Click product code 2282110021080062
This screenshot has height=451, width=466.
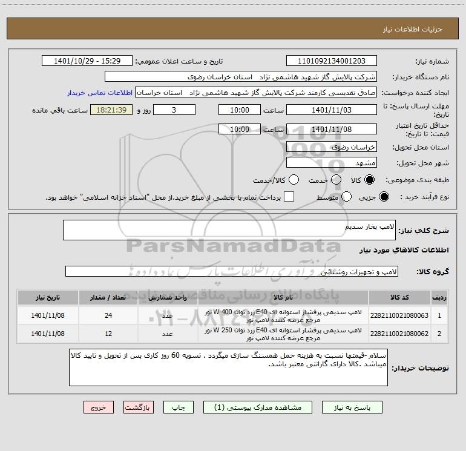(399, 334)
